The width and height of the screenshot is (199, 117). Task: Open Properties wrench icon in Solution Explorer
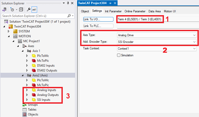click(x=28, y=10)
